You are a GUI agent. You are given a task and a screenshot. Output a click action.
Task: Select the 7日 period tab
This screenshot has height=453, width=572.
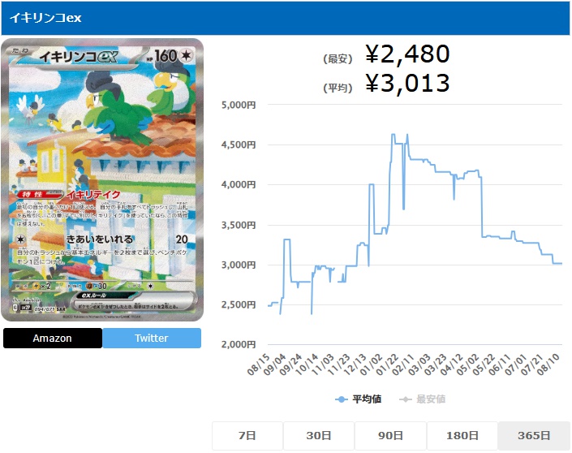(x=247, y=435)
